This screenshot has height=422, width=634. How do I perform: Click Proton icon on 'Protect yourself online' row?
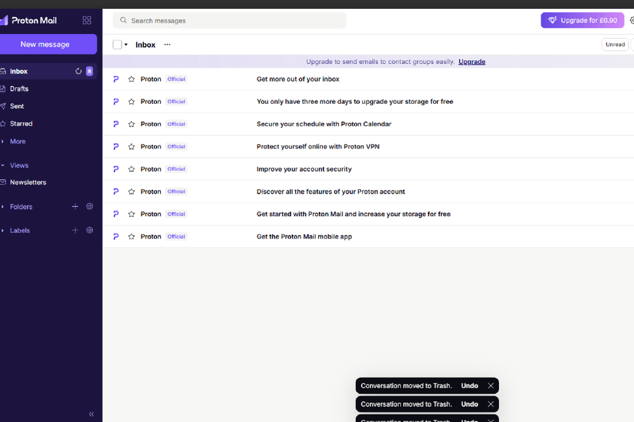point(116,146)
